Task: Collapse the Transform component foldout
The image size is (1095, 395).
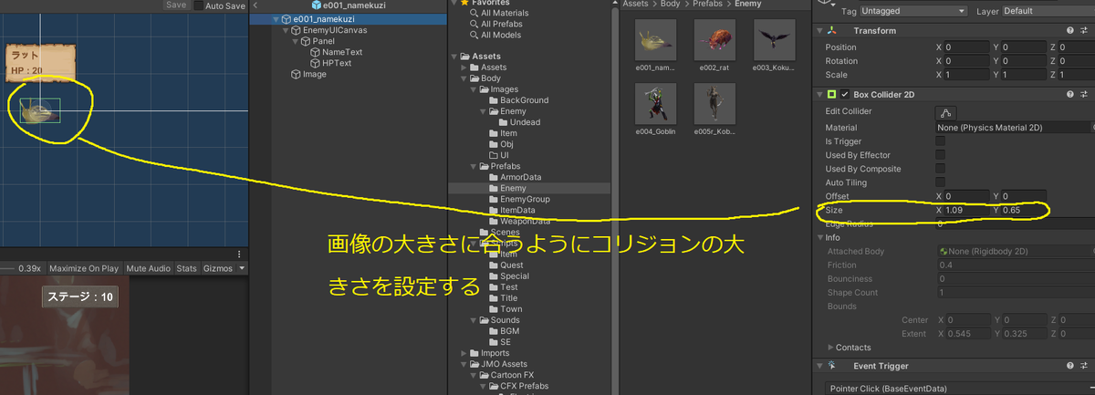Action: click(x=819, y=31)
